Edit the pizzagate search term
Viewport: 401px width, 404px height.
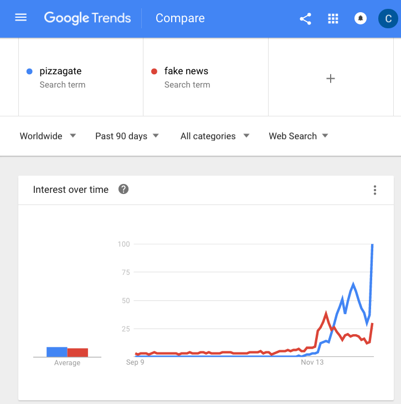point(81,77)
